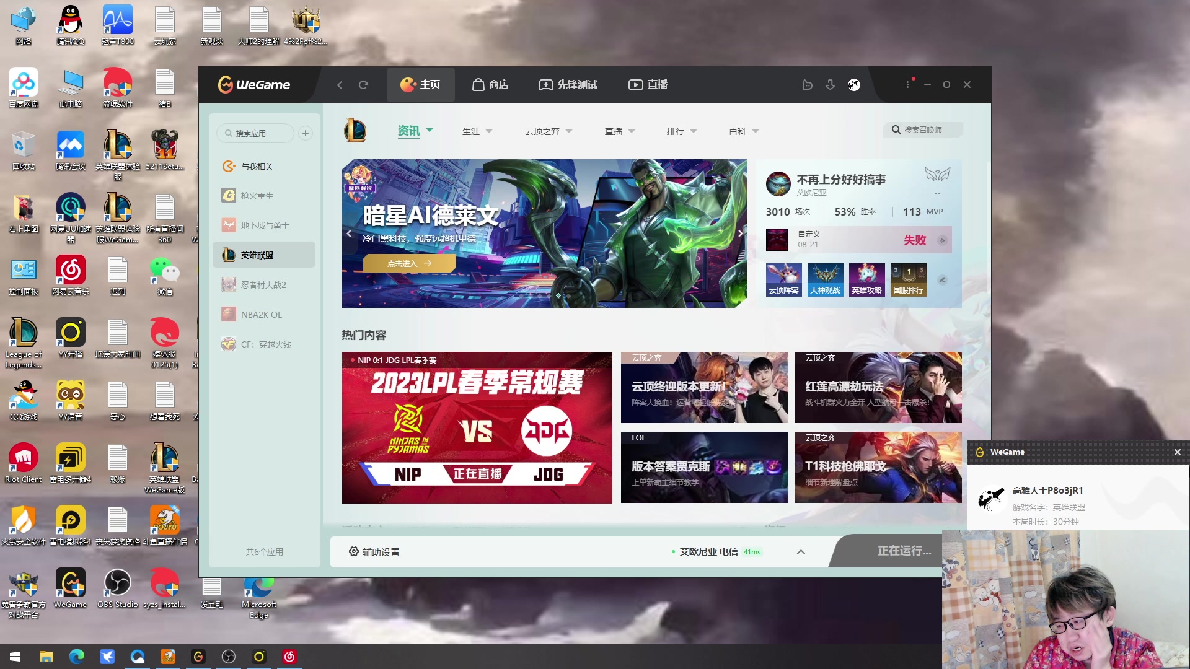1190x669 pixels.
Task: Open the 2023LPL春季常规赛 live card
Action: [x=477, y=427]
